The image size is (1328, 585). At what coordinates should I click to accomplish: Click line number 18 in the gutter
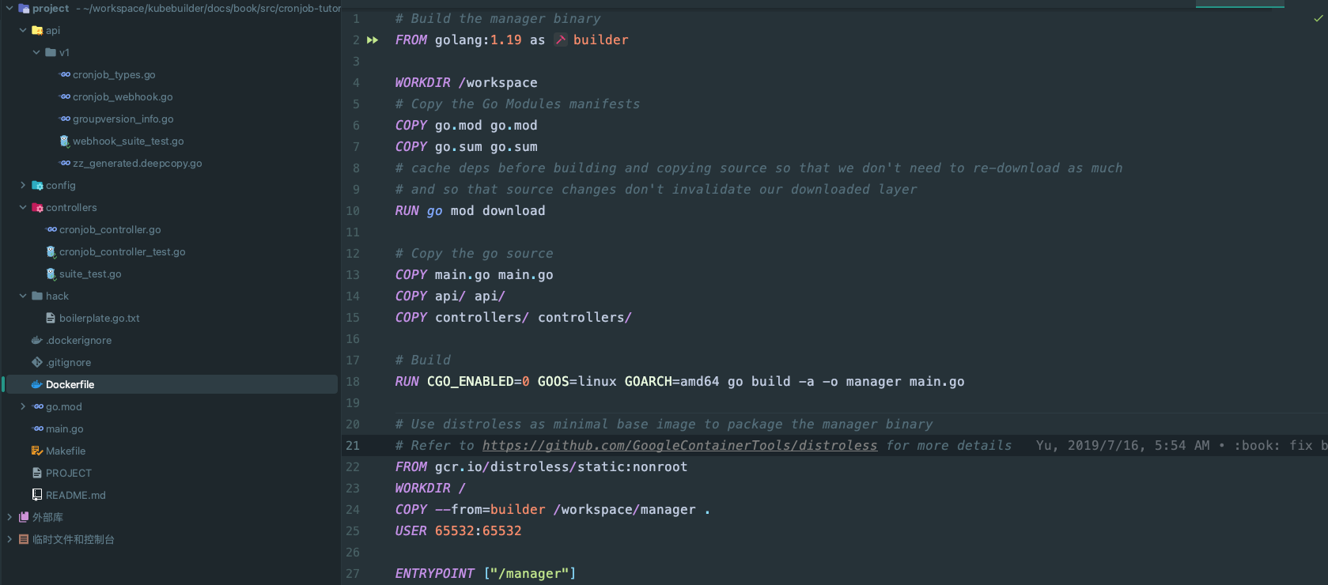point(352,381)
